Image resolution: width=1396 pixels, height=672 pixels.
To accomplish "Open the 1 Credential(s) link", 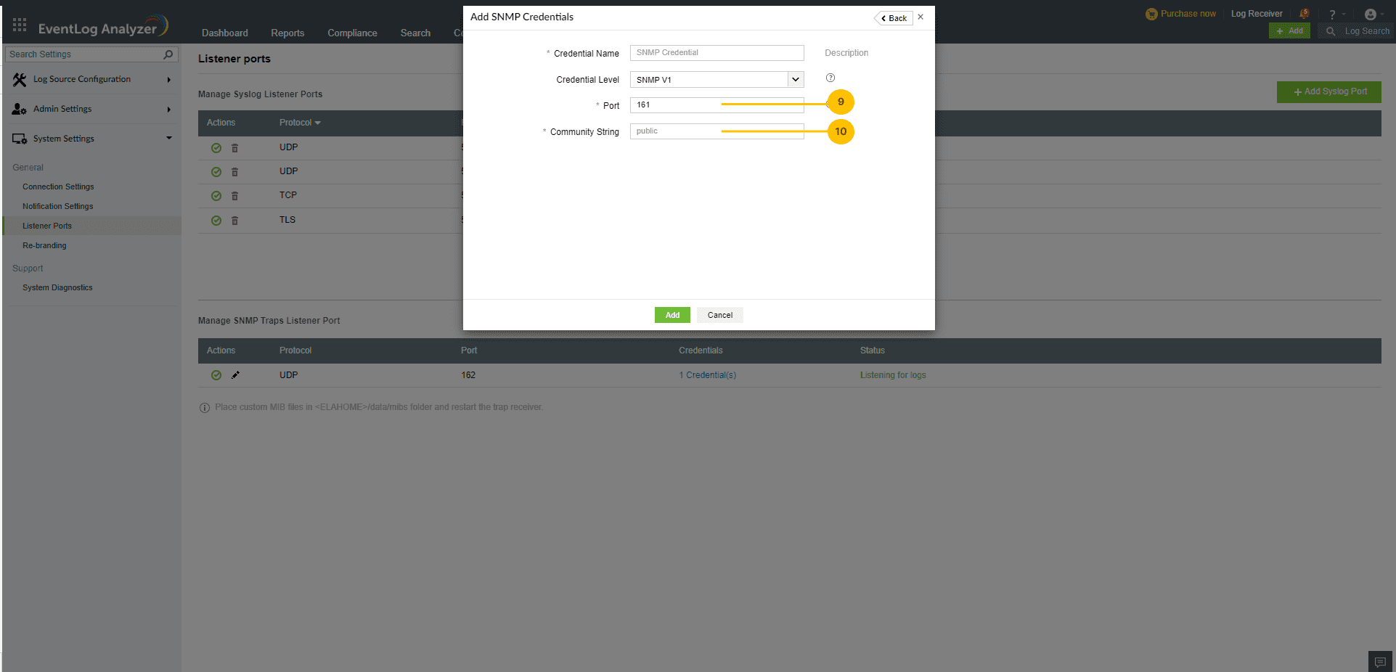I will click(x=707, y=374).
